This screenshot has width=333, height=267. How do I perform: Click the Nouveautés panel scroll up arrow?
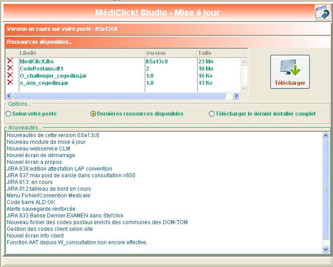click(x=325, y=135)
